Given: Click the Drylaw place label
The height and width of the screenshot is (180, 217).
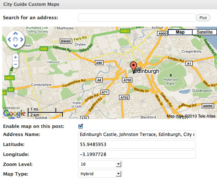Looking at the screenshot, I should 80,44.
